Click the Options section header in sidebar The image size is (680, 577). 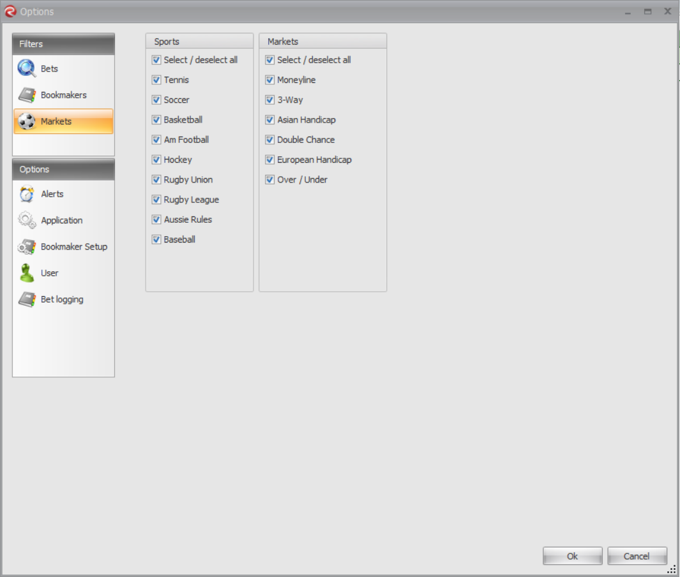[x=63, y=169]
